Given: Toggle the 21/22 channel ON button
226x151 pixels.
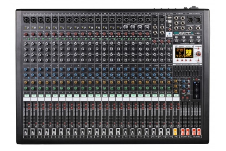Looking at the screenshot, I should pyautogui.click(x=162, y=96).
